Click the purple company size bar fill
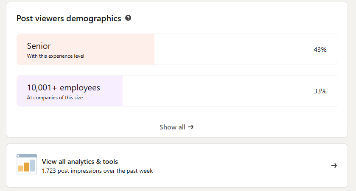This screenshot has width=356, height=191. tap(70, 91)
